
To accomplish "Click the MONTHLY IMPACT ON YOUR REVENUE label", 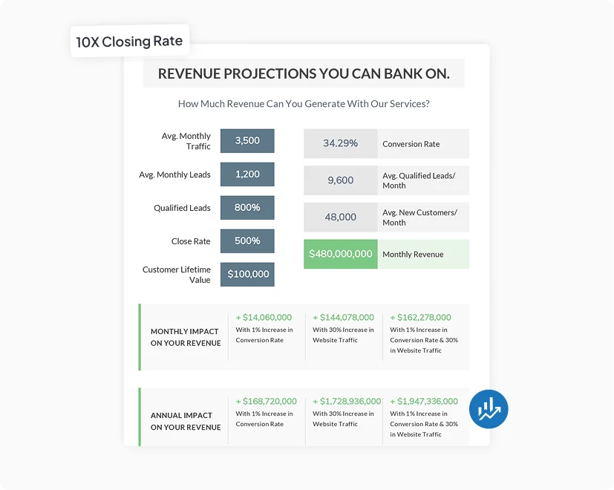I will point(183,337).
